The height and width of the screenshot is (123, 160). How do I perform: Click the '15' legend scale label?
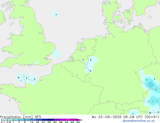pyautogui.click(x=37, y=122)
